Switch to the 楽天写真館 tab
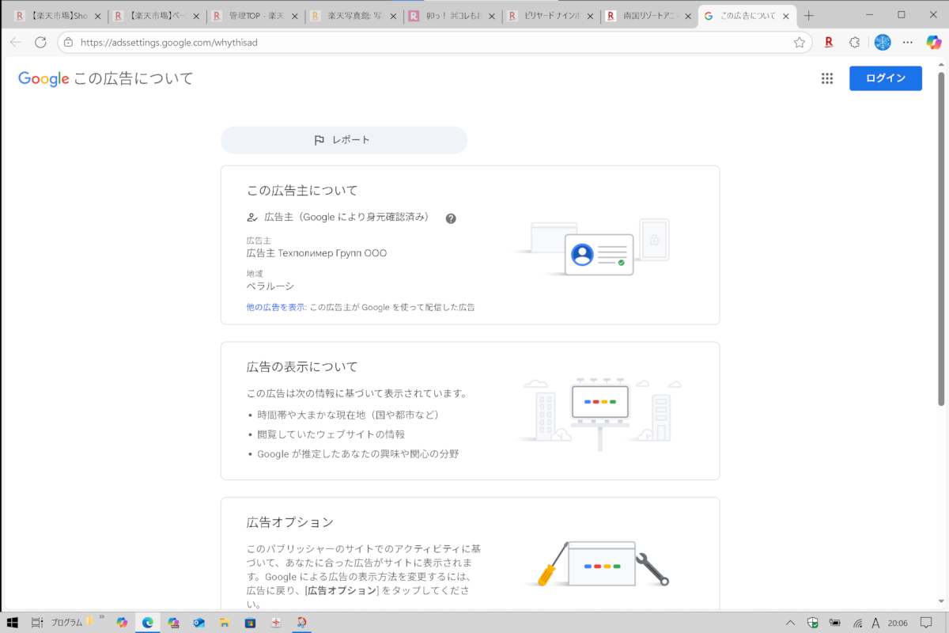This screenshot has height=633, width=949. pyautogui.click(x=355, y=16)
